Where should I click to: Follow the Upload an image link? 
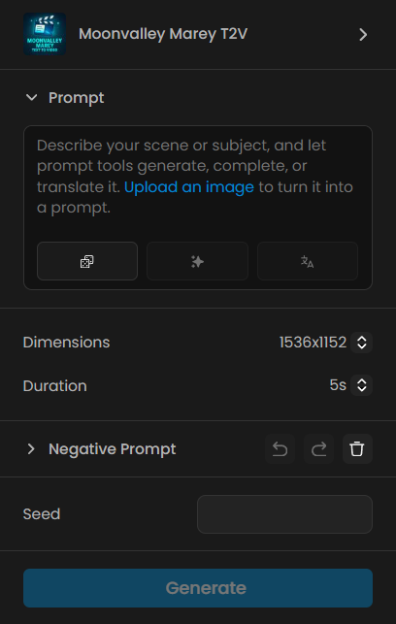[189, 187]
